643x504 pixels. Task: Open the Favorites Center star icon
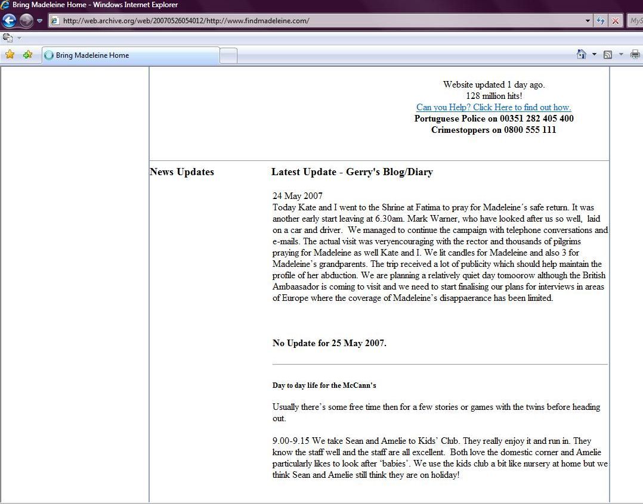(x=10, y=55)
